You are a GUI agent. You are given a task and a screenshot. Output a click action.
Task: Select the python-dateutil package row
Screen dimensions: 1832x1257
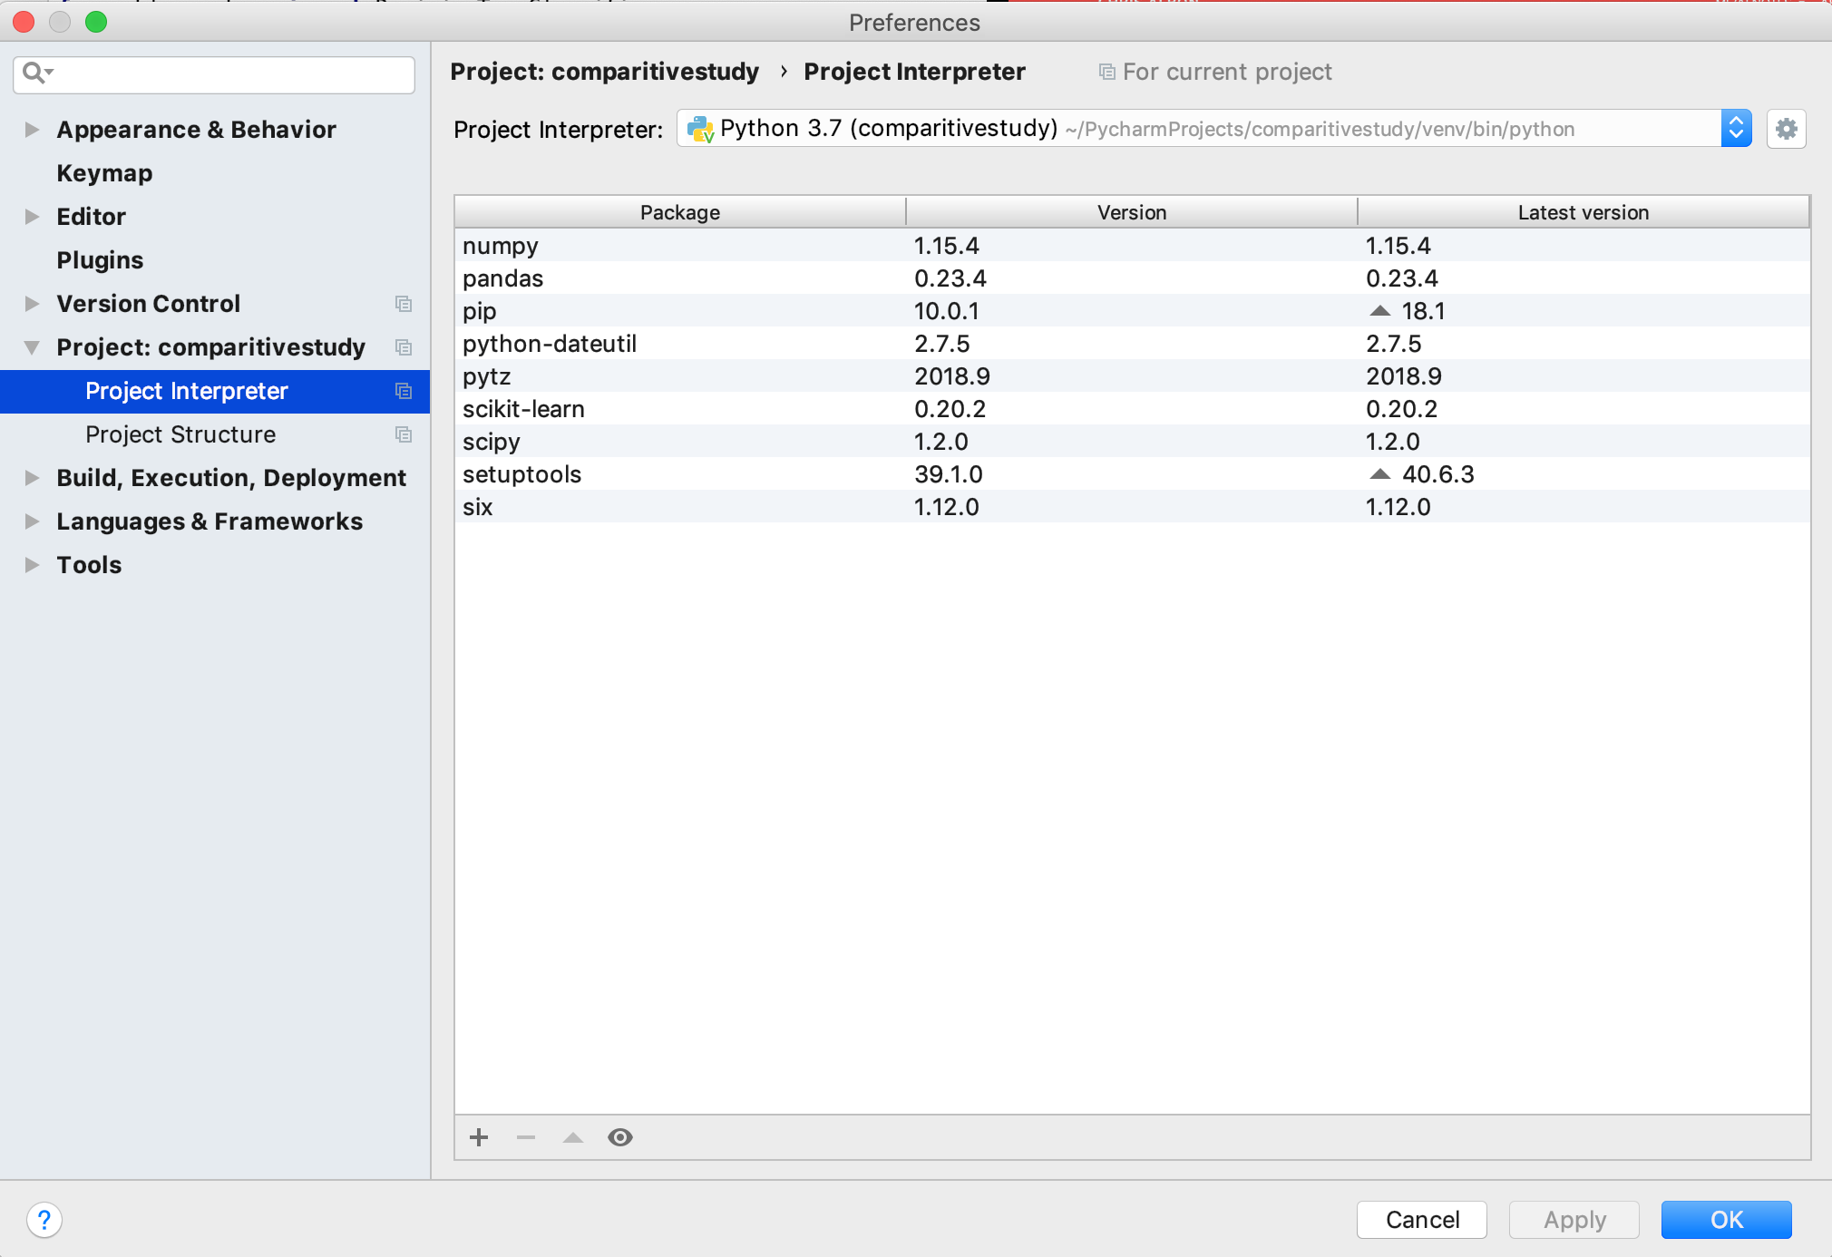(x=1132, y=344)
